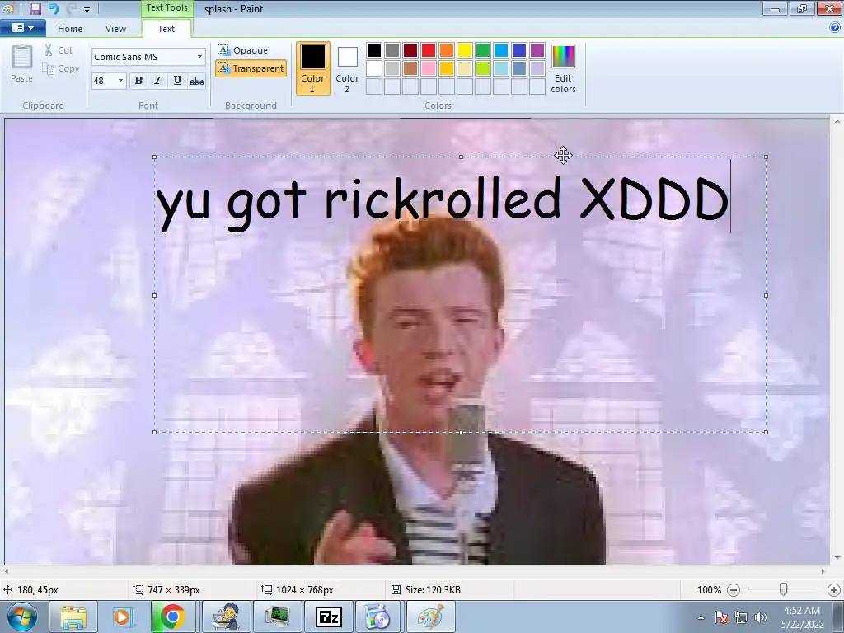Toggle Bold formatting
The width and height of the screenshot is (844, 633).
[x=138, y=81]
